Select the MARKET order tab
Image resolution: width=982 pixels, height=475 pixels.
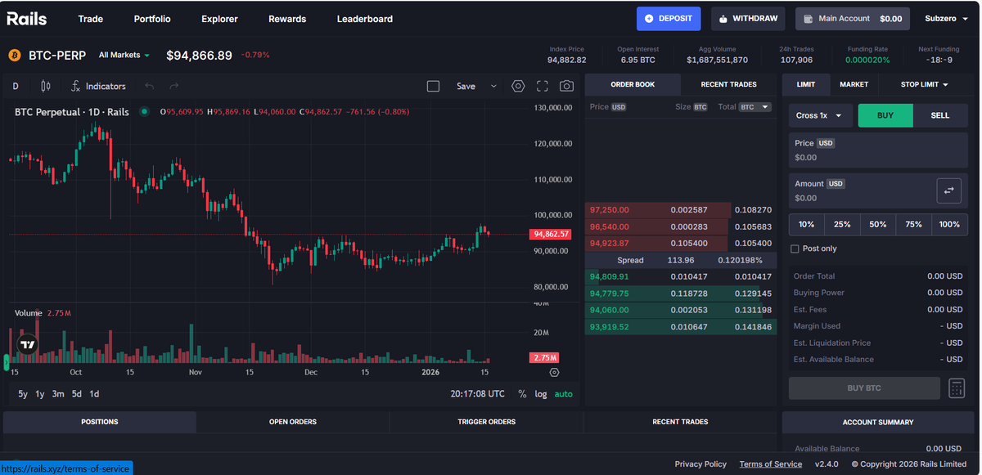(x=854, y=84)
